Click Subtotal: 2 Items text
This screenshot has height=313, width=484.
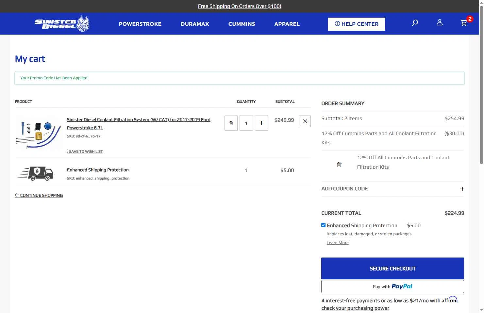click(342, 118)
